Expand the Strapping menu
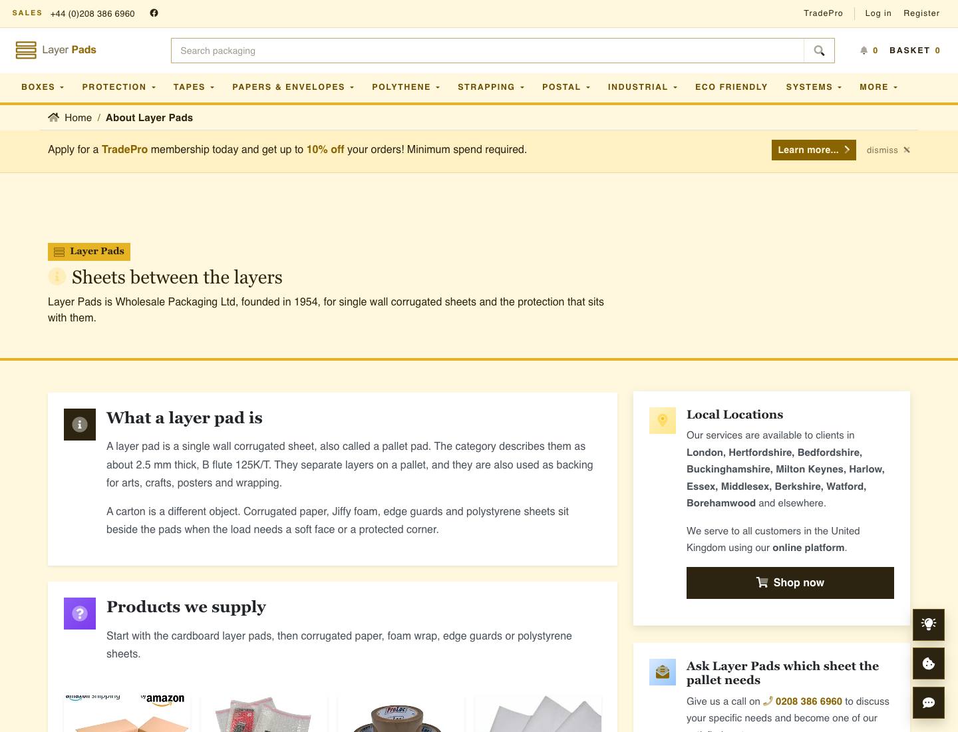Image resolution: width=958 pixels, height=732 pixels. click(x=491, y=87)
